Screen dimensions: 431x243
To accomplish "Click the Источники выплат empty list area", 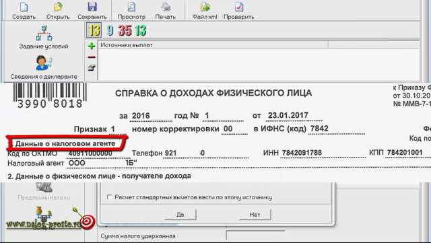I will 259,65.
